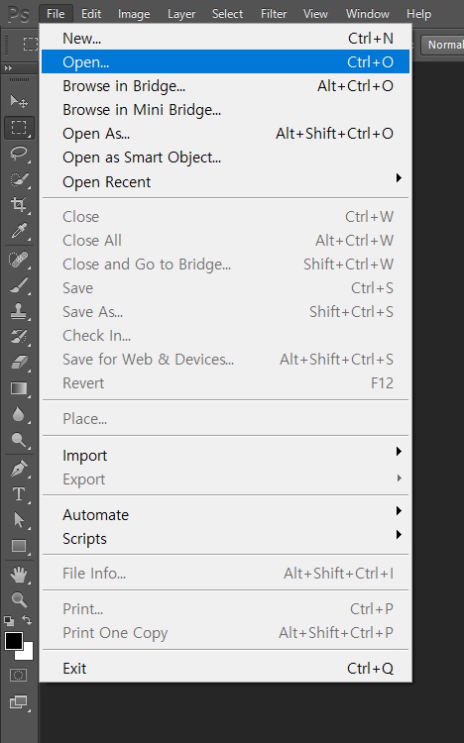Click Exit in the File menu
The image size is (464, 743).
[225, 668]
